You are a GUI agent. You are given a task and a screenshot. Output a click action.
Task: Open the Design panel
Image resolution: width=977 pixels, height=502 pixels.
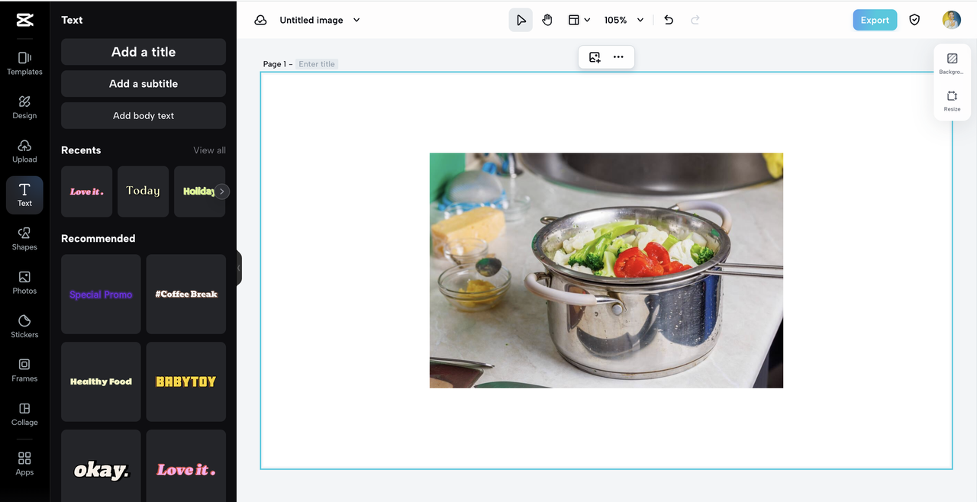[x=24, y=108]
